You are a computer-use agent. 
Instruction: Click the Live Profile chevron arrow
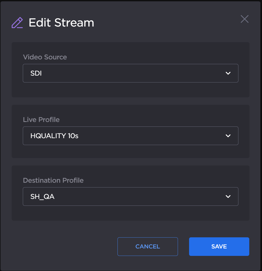pos(228,136)
